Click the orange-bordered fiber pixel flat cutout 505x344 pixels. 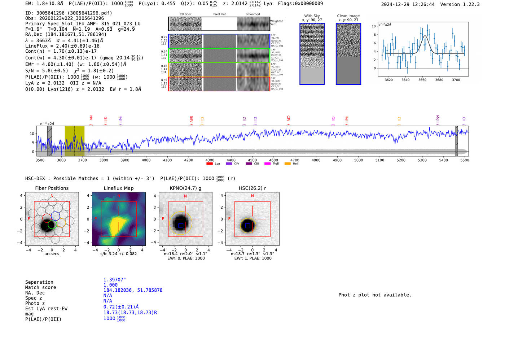[219, 70]
